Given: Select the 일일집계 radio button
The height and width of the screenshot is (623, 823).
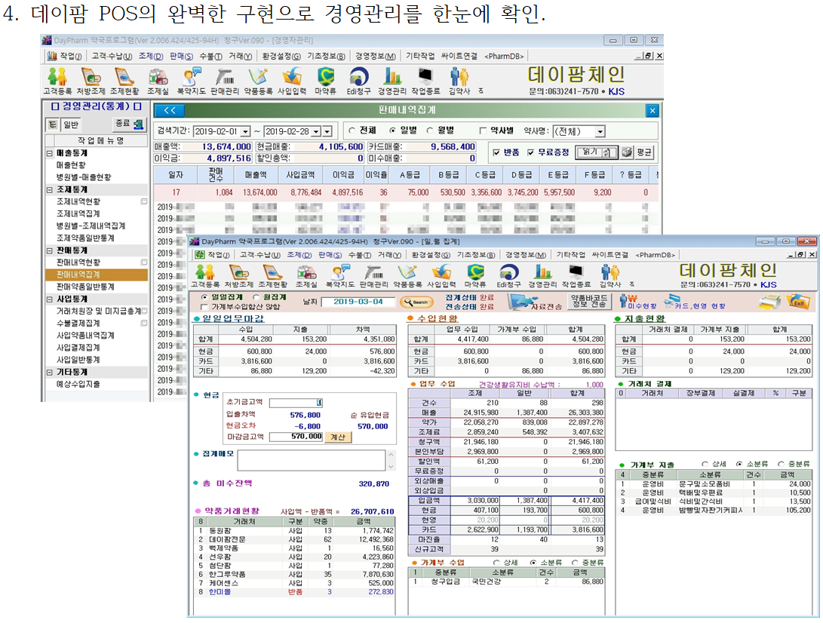Looking at the screenshot, I should coord(204,297).
